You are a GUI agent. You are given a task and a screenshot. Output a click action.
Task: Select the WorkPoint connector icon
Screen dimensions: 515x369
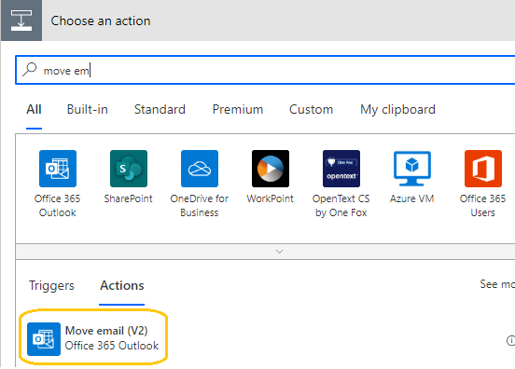(271, 169)
